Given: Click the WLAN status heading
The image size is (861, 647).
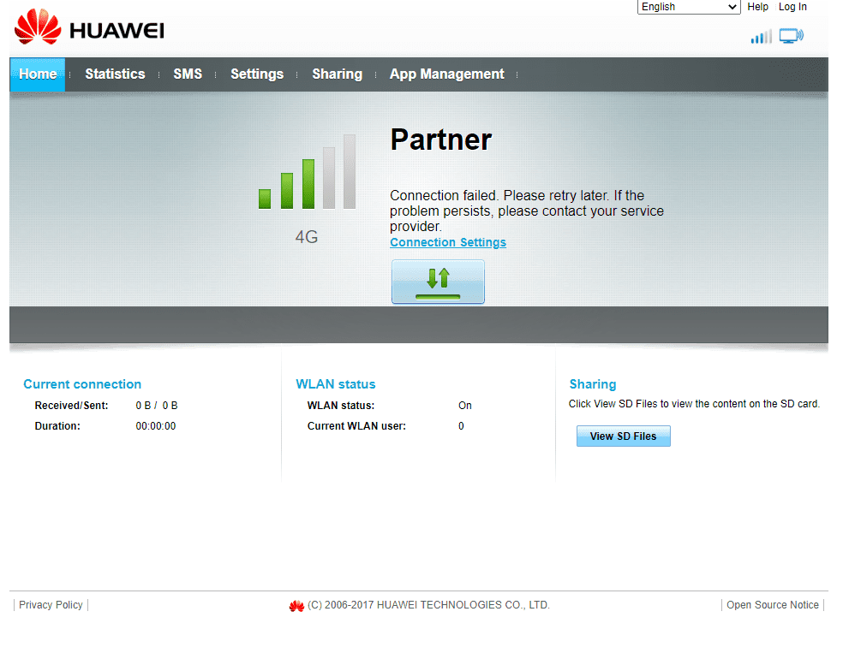Looking at the screenshot, I should [x=336, y=383].
